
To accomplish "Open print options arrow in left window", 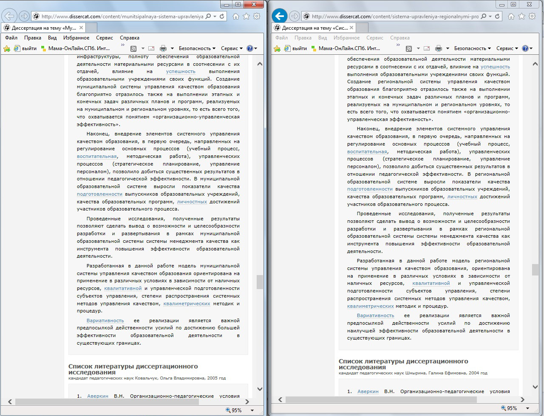I will [x=172, y=48].
